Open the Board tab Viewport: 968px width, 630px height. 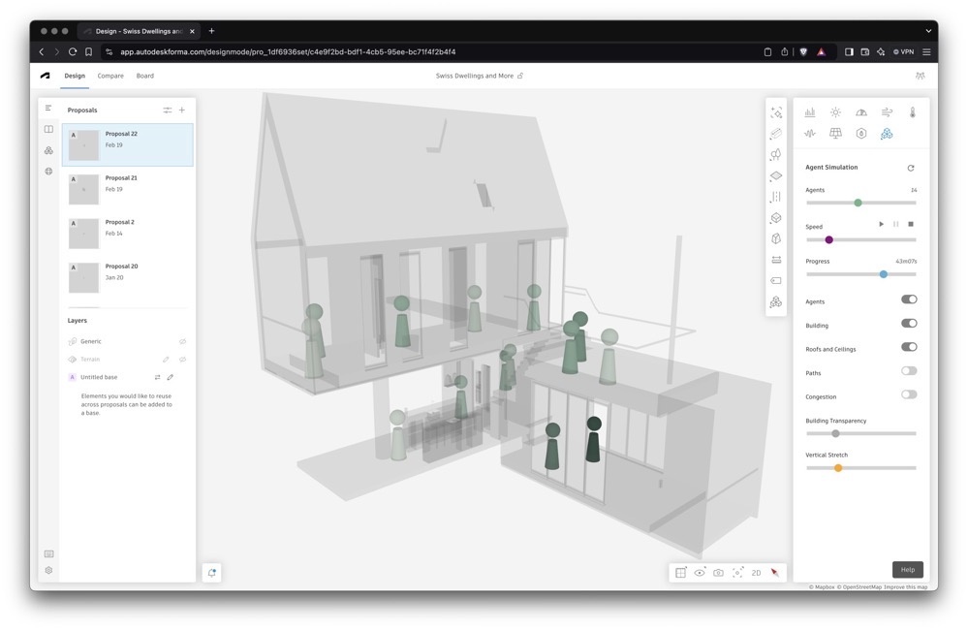[x=145, y=76]
